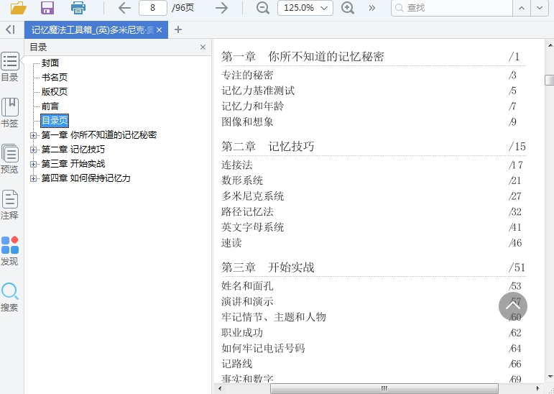Open 第三章 开始实战 in outline tree
Viewport: 554px width, 394px height.
tap(73, 164)
